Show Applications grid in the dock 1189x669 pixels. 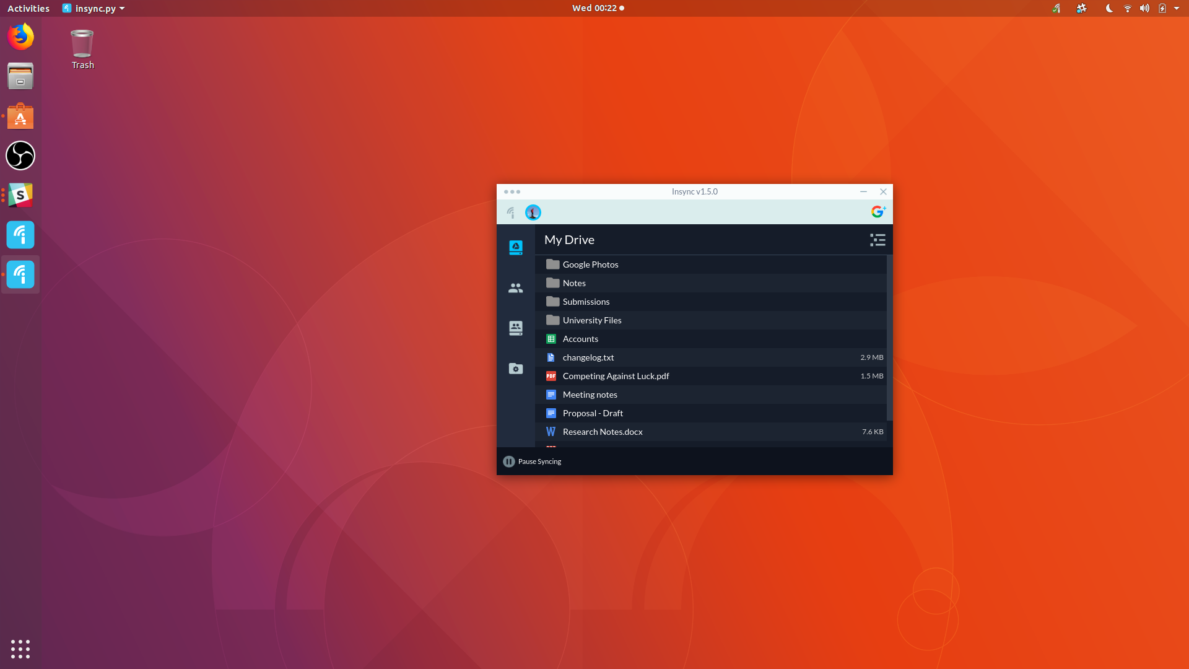(20, 649)
